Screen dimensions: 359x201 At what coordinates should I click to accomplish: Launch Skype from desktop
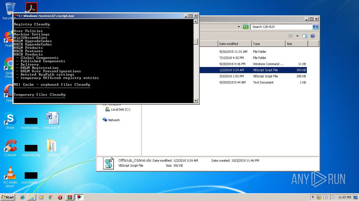click(10, 121)
